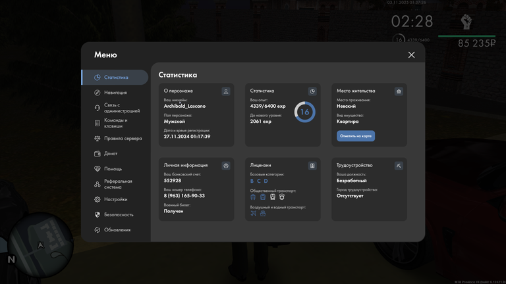Click the 02:28 game clock

click(x=412, y=22)
